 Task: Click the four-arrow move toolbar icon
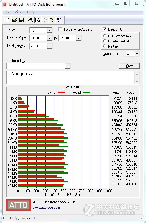(x=45, y=20)
